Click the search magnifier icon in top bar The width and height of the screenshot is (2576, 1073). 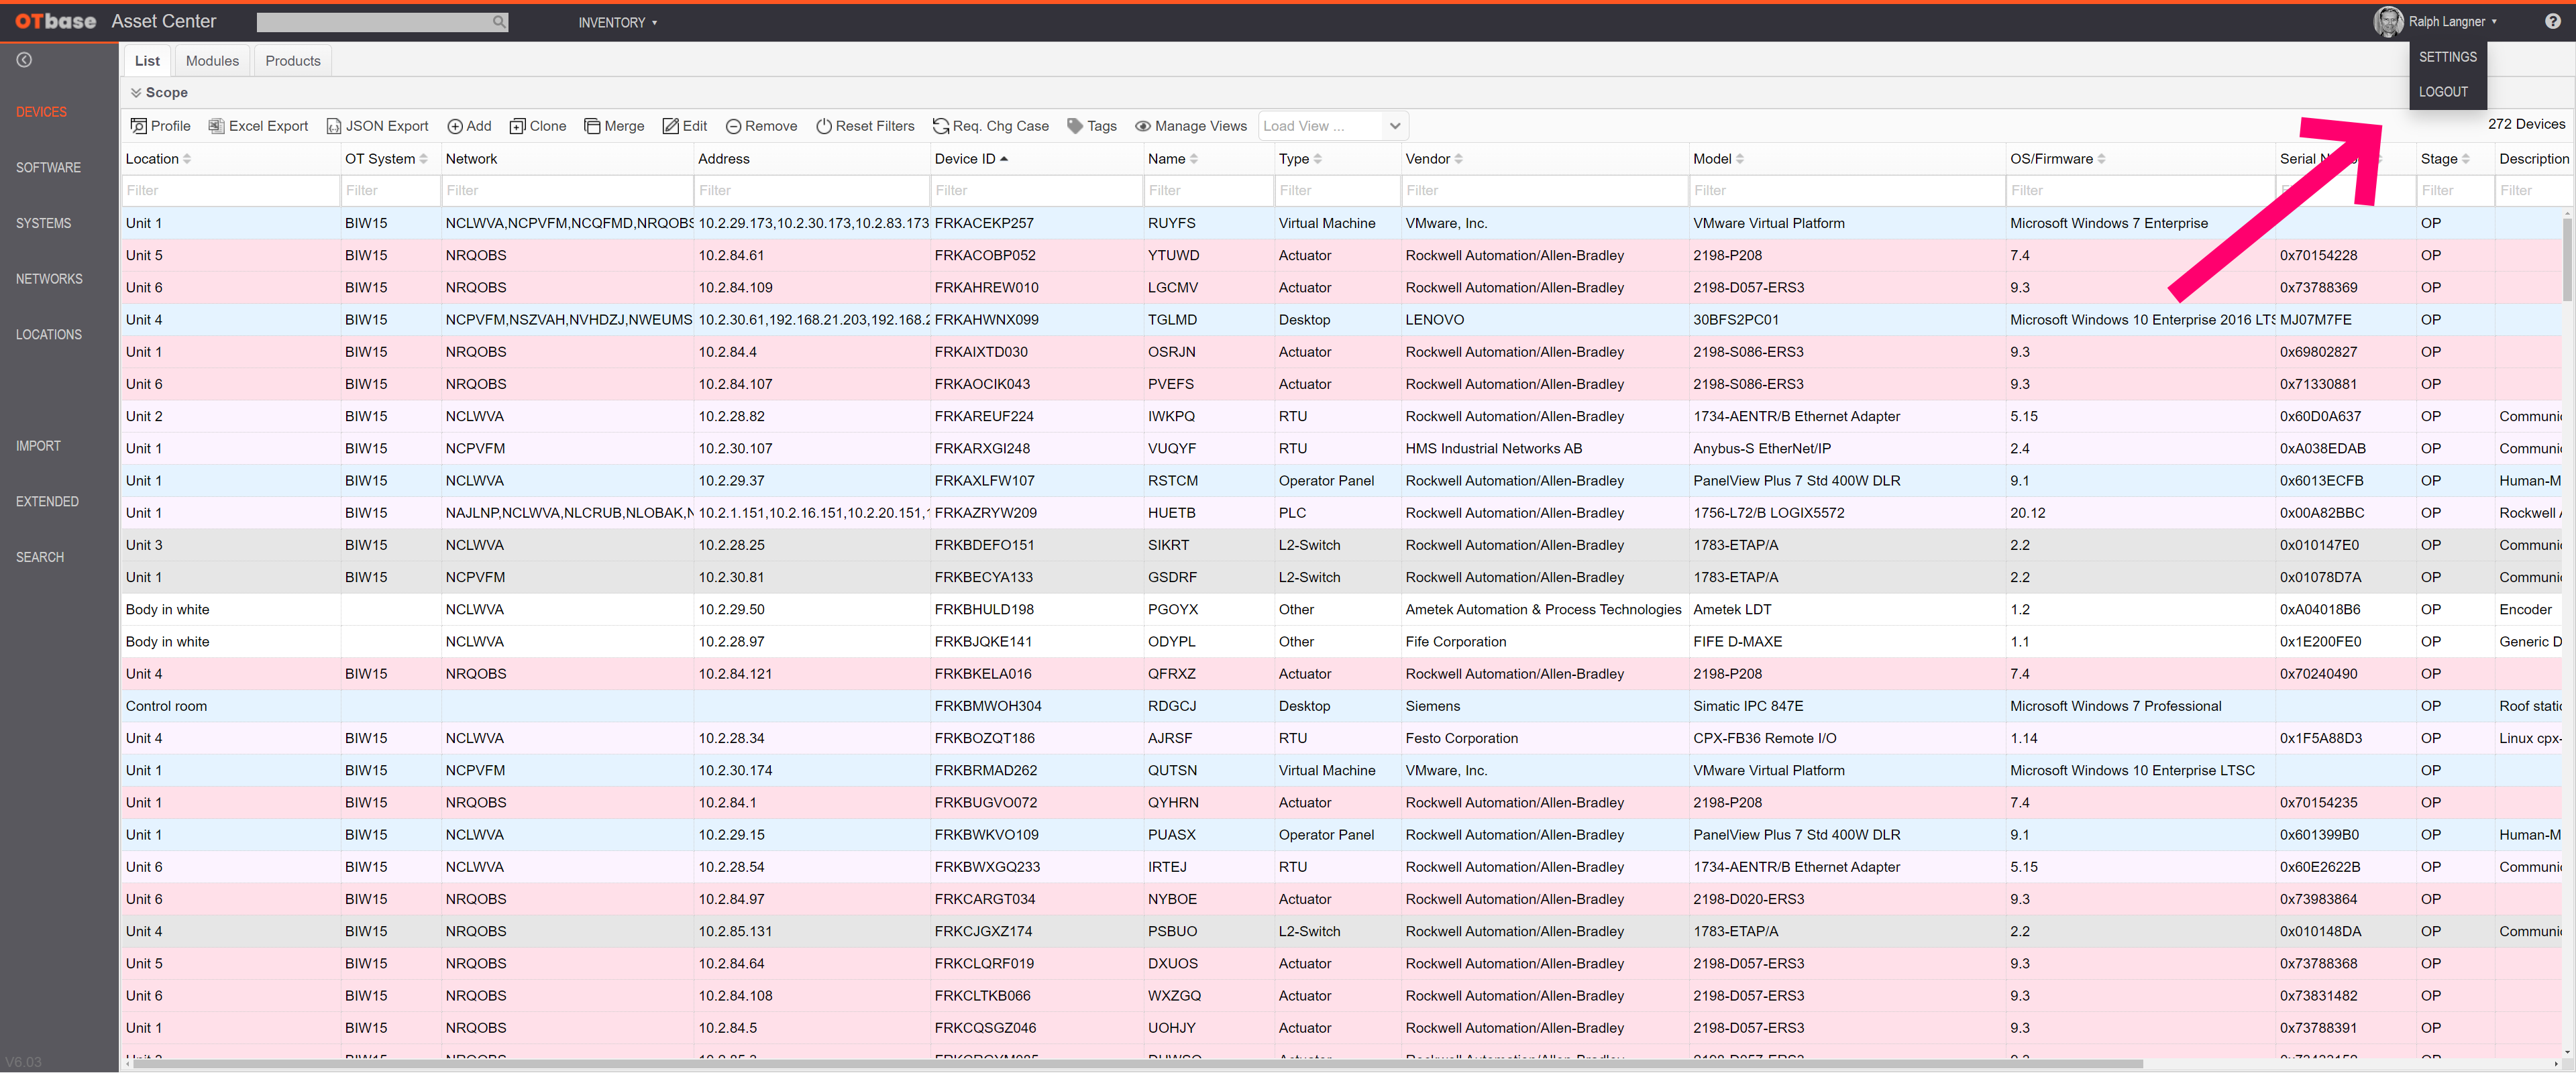(x=498, y=22)
